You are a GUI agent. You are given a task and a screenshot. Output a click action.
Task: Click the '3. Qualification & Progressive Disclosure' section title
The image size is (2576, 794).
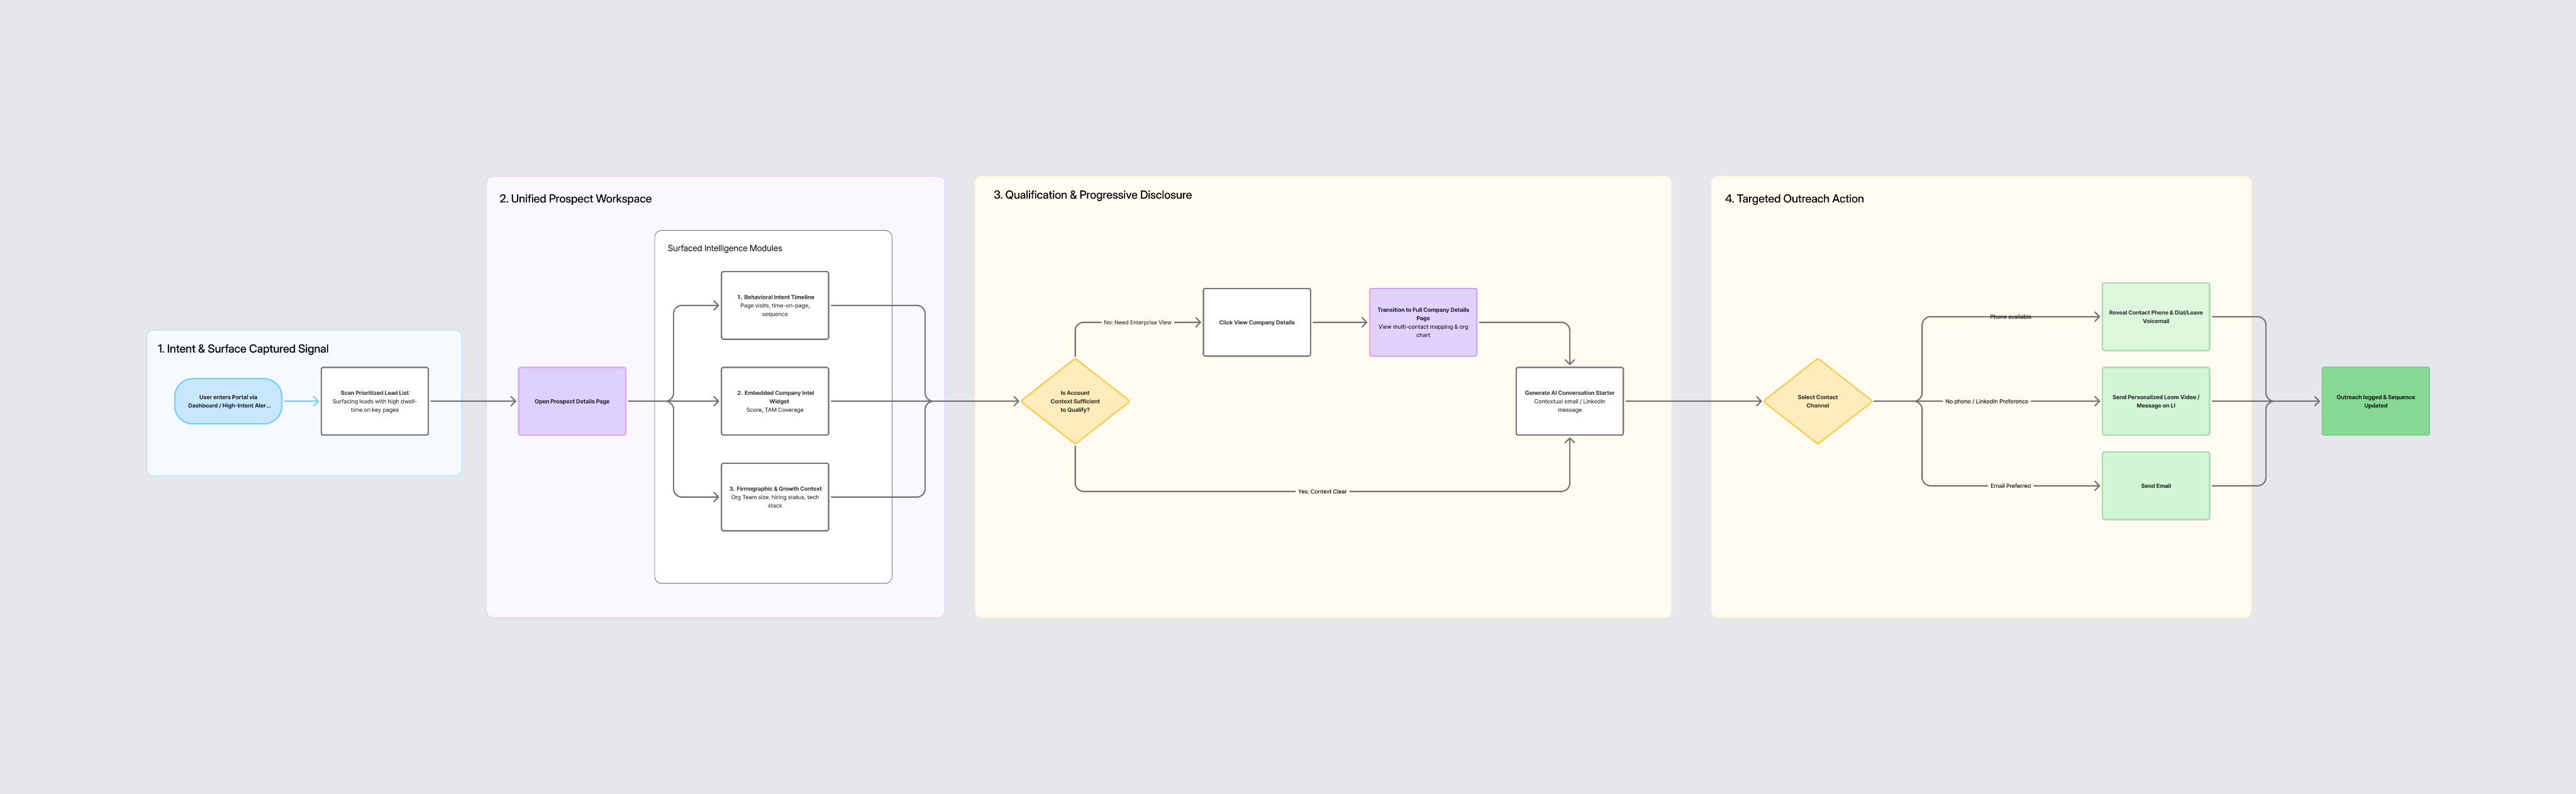pyautogui.click(x=1092, y=195)
